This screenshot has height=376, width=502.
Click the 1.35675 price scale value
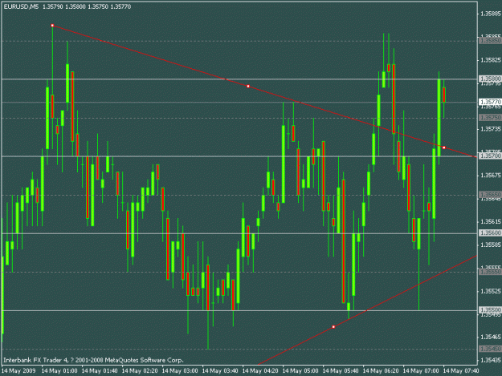(x=491, y=176)
